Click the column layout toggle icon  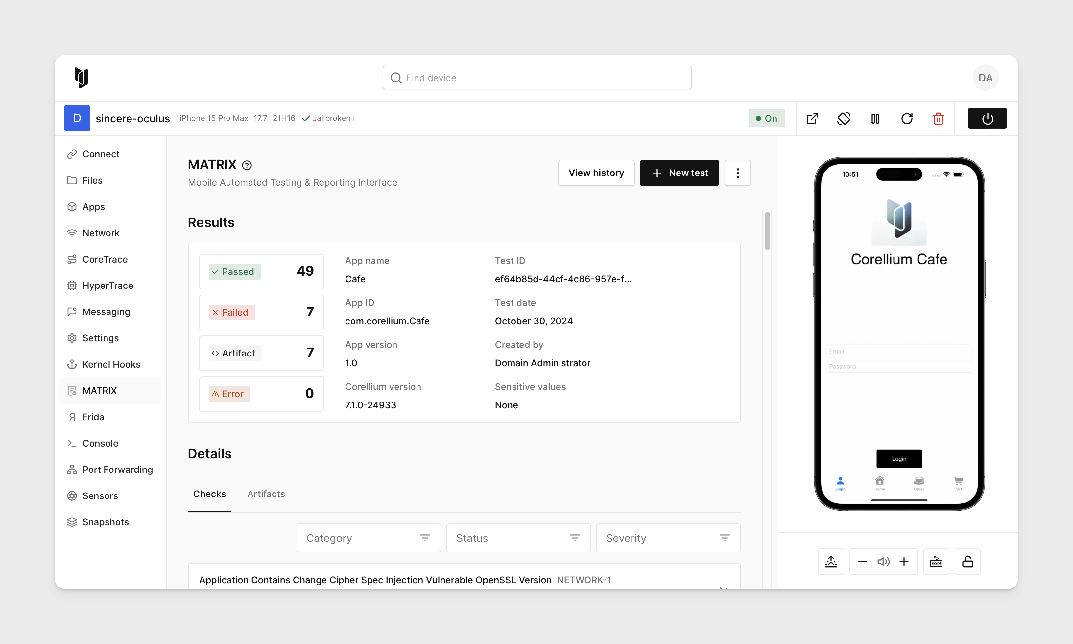[875, 118]
